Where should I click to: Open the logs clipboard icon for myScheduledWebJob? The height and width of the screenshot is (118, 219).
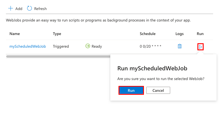coord(179,46)
